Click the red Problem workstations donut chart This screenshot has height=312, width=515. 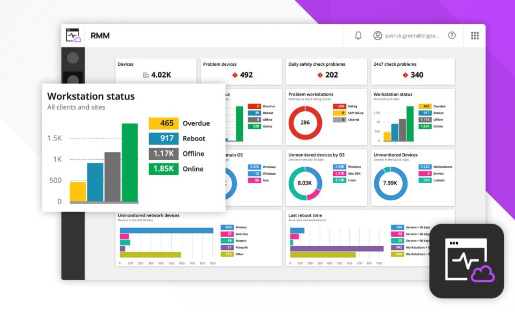pos(305,123)
